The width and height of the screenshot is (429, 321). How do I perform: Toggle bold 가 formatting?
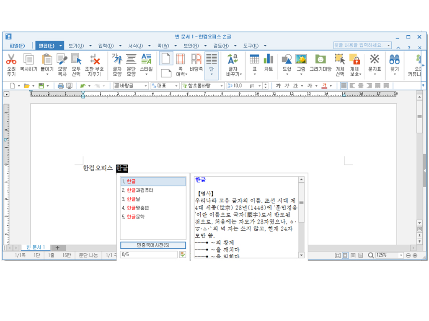tap(278, 86)
